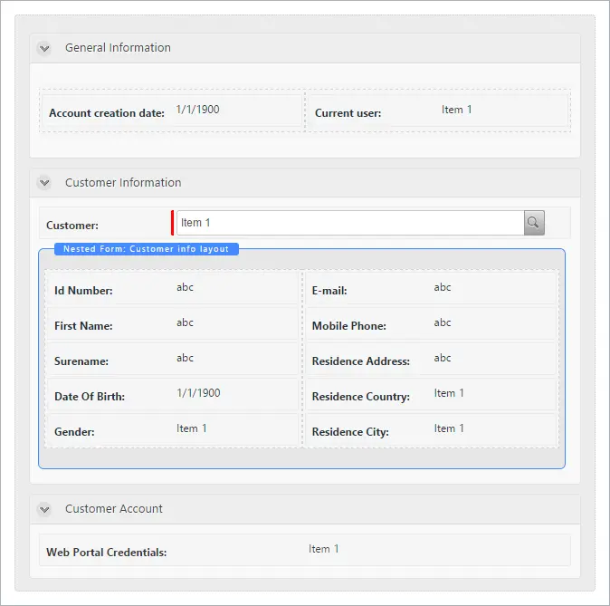Click the E-mail value abc

(x=443, y=287)
